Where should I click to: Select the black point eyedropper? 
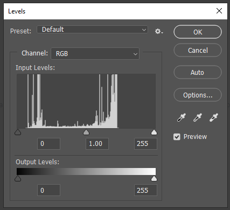tap(182, 117)
